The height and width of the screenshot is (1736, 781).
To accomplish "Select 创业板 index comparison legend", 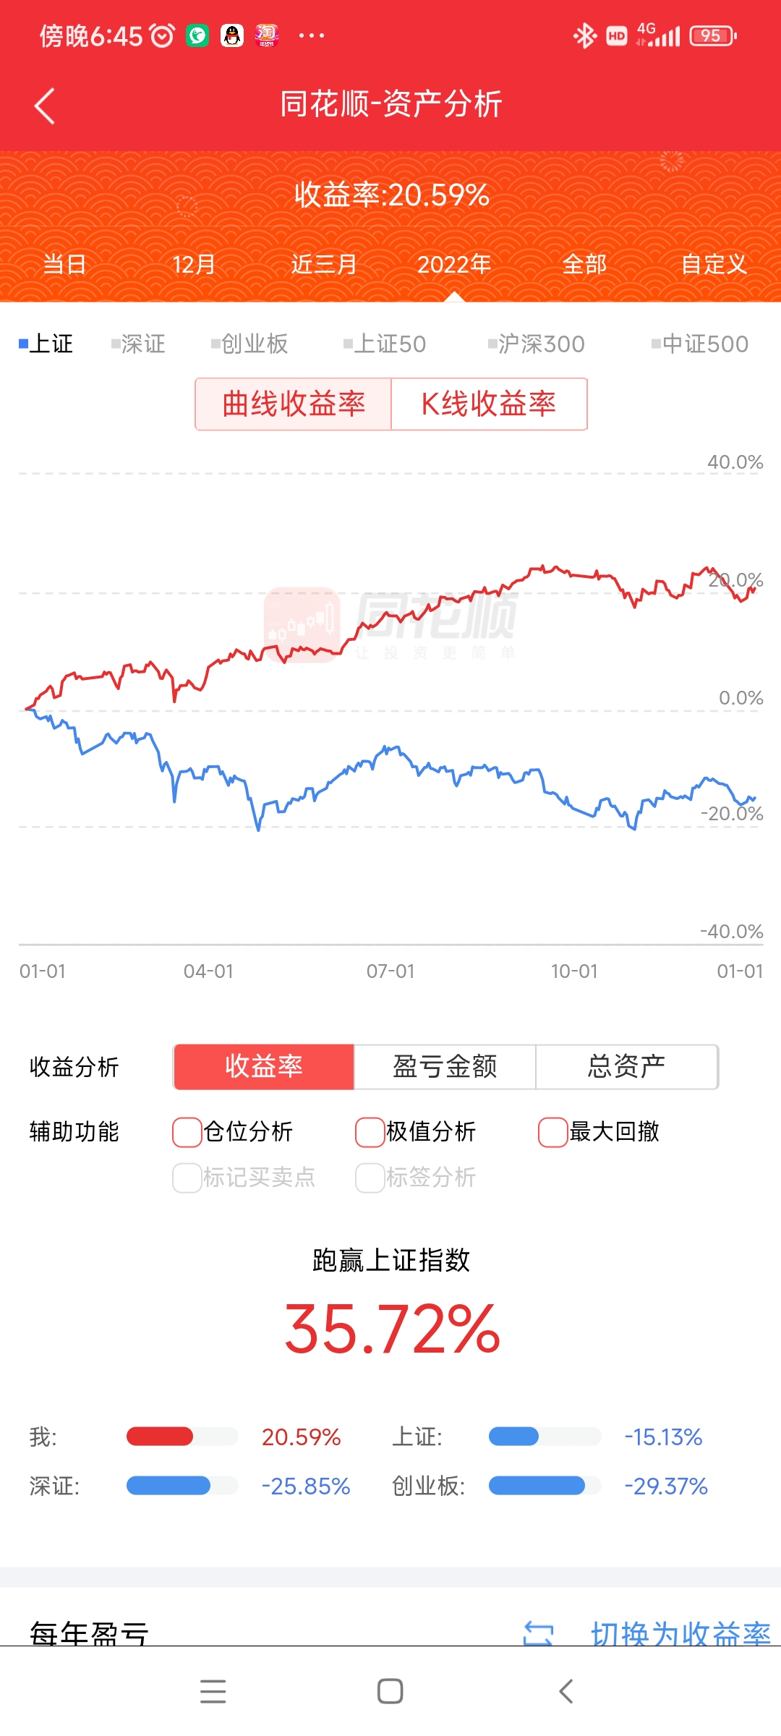I will [x=250, y=344].
